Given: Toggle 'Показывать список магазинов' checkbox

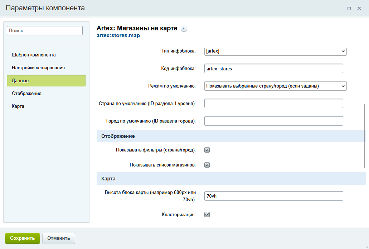Looking at the screenshot, I should tap(207, 165).
